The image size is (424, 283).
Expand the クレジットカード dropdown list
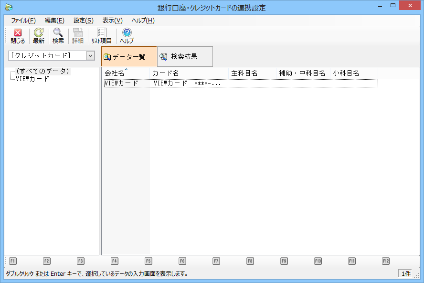90,56
